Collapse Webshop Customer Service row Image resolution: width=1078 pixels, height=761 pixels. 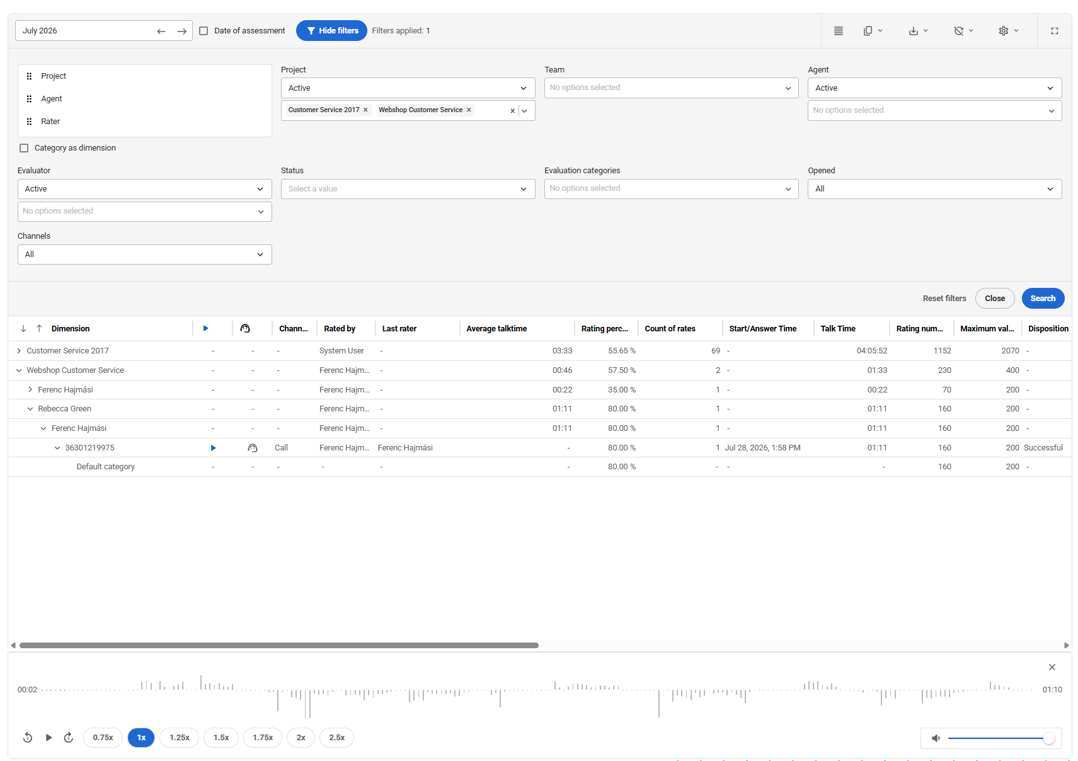click(x=19, y=370)
